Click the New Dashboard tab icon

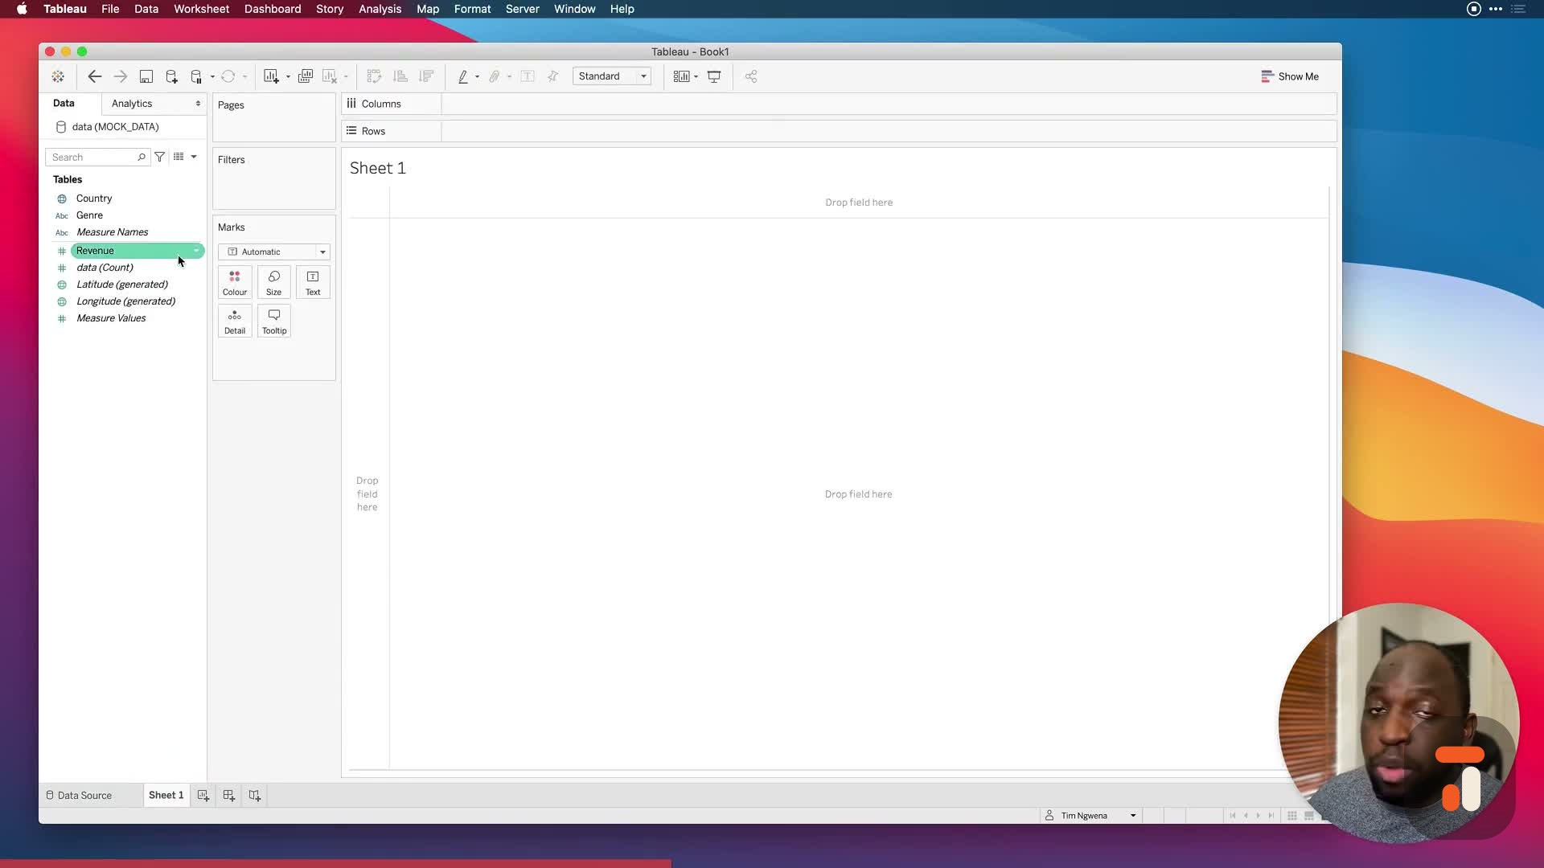(x=229, y=796)
